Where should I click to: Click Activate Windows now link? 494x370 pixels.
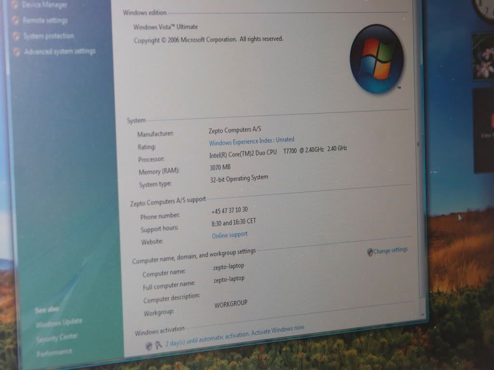pos(277,330)
